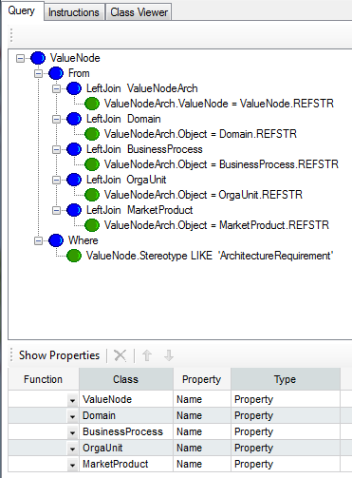Select ValueNodeArch.Object = MarketProduct.REFSTR text

(x=216, y=225)
